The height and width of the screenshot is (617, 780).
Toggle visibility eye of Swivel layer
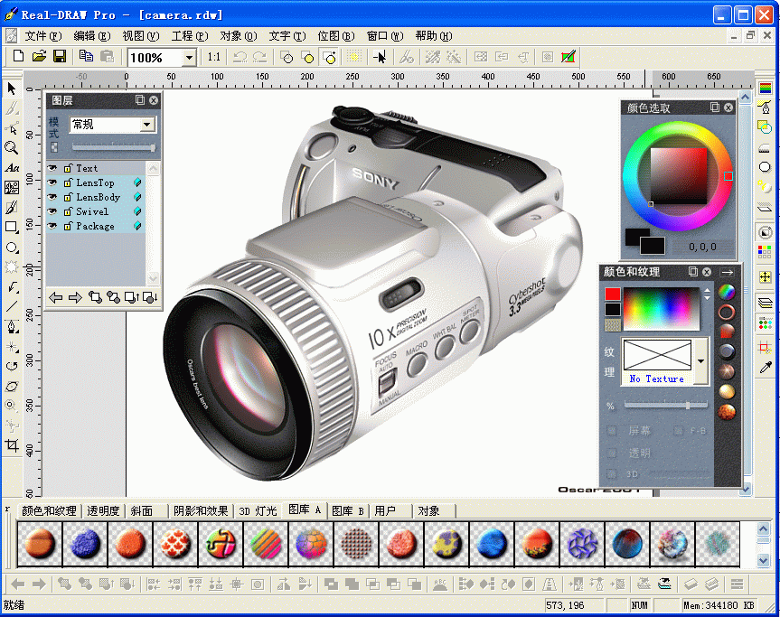pyautogui.click(x=52, y=211)
